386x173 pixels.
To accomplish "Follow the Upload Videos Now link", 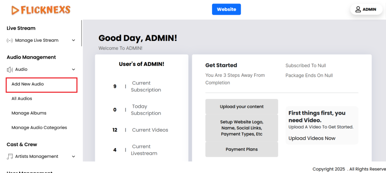I will pyautogui.click(x=312, y=138).
